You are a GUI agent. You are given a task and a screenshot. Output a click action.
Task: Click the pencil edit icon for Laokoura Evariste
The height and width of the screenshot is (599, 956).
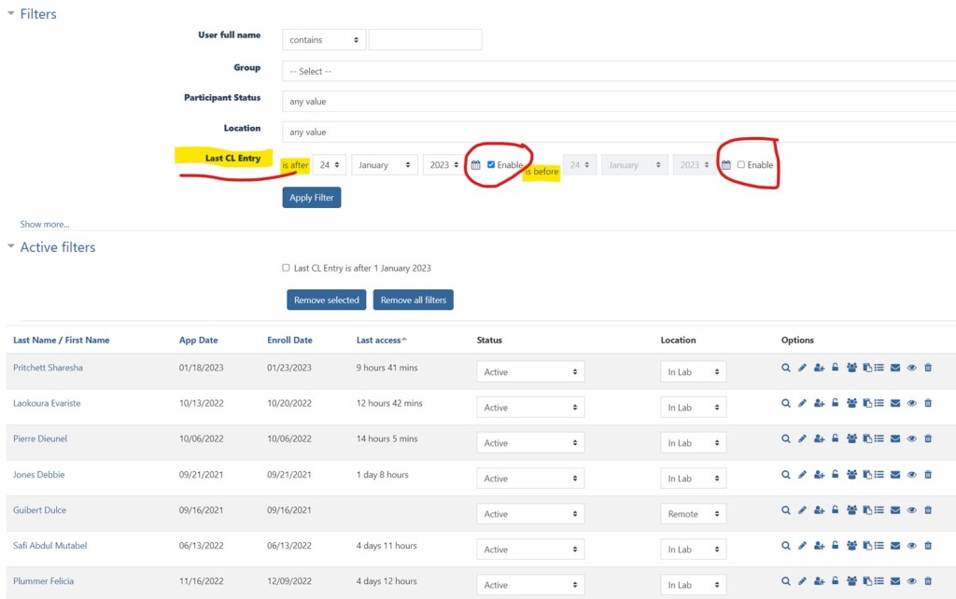(x=802, y=404)
